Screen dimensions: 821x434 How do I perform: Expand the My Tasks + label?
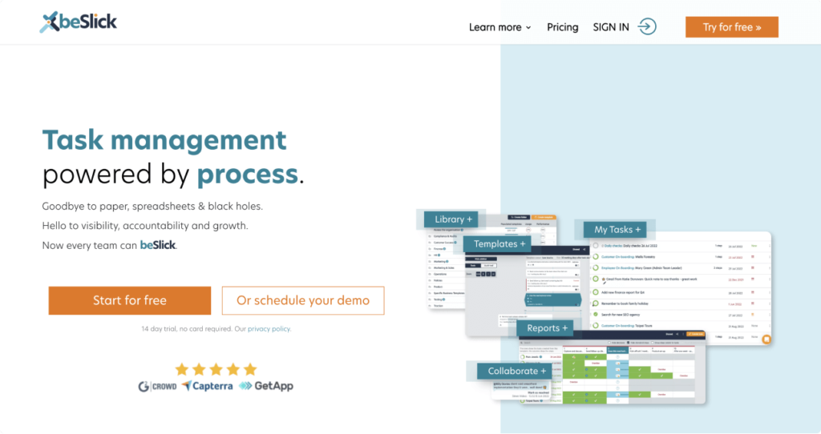tap(618, 230)
